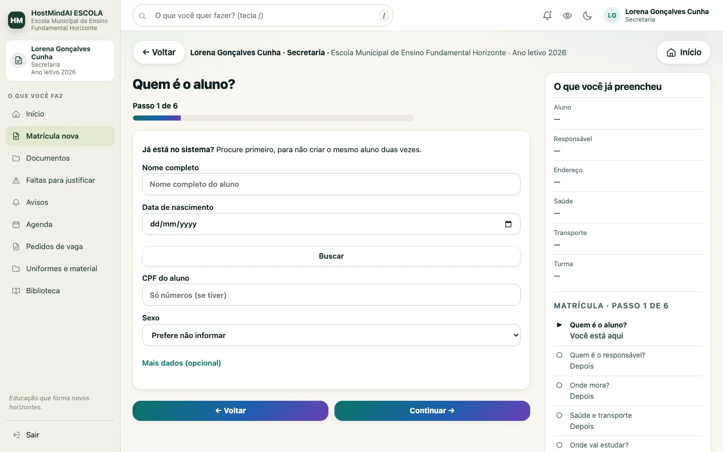This screenshot has width=723, height=452.
Task: Click the 'Turma' summary entry
Action: 628,270
